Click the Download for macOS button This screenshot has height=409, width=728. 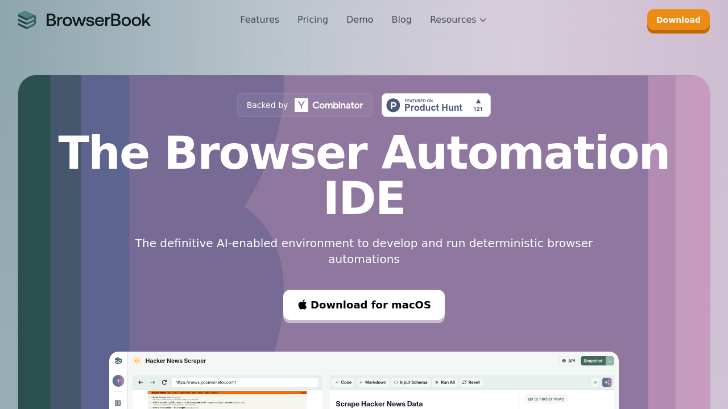click(363, 305)
